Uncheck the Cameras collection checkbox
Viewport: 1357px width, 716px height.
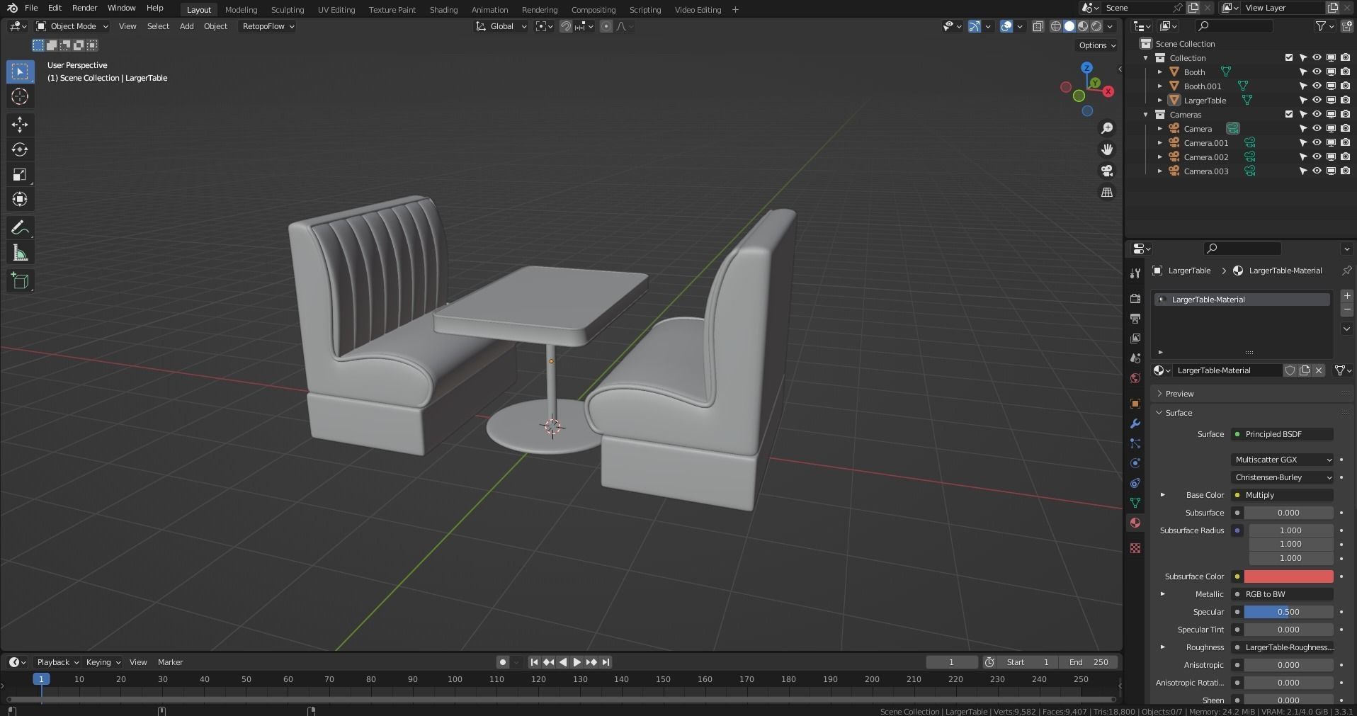point(1289,114)
